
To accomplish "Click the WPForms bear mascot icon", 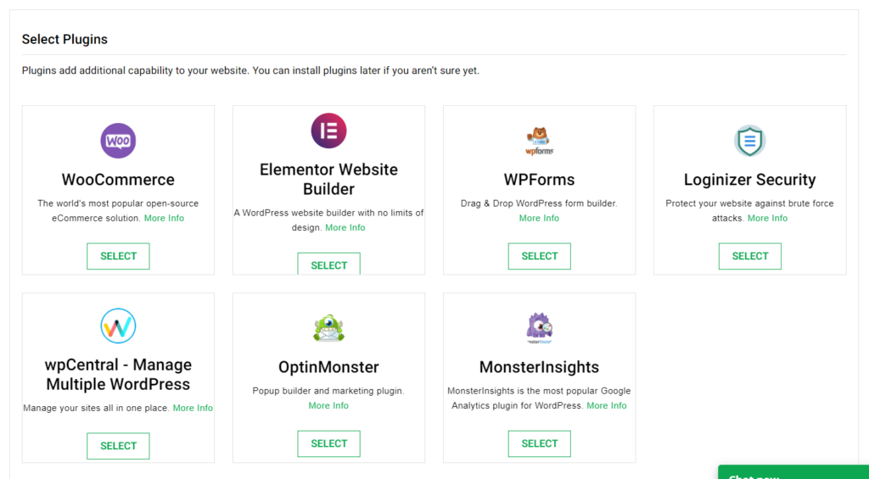I will click(539, 141).
